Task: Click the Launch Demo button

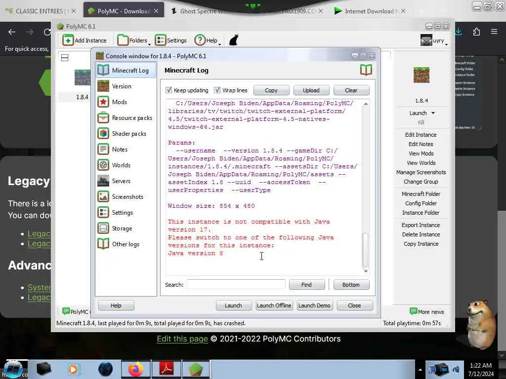Action: 314,305
